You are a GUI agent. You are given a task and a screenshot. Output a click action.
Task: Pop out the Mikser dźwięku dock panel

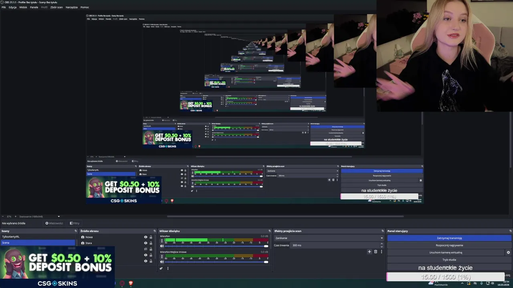(270, 231)
